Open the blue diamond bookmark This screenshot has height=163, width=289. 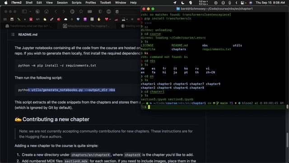[x=78, y=19]
